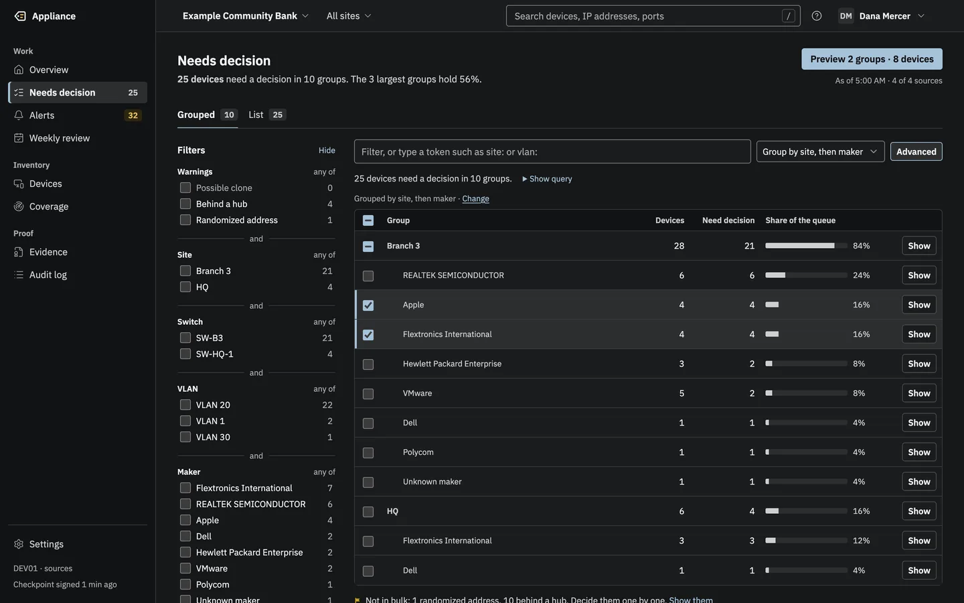Select the HQ group row checkbox
The image size is (964, 603).
[x=368, y=512]
